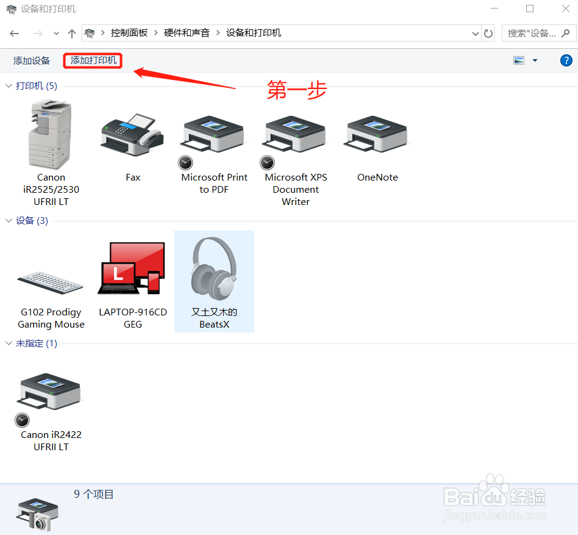The width and height of the screenshot is (578, 535).
Task: Select the Fax device icon
Action: coord(132,135)
